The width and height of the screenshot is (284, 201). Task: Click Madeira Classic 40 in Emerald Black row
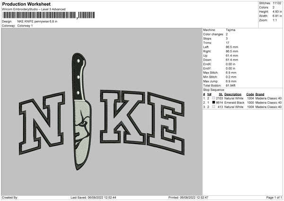268,103
